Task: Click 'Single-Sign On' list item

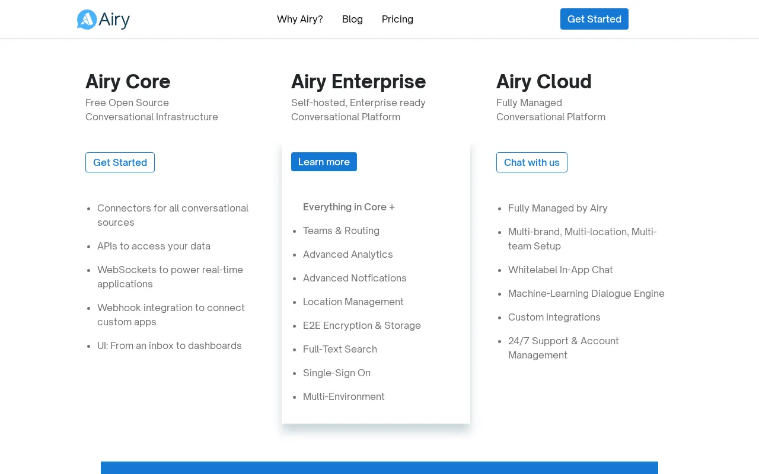Action: pos(337,373)
